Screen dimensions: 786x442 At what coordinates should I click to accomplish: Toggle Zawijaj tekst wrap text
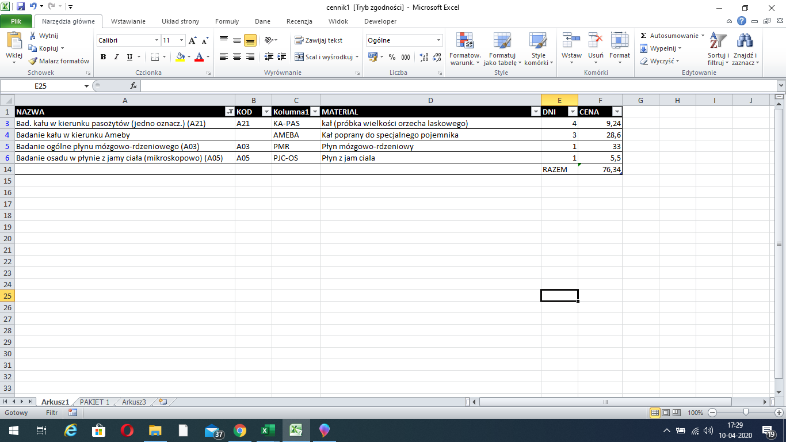319,40
